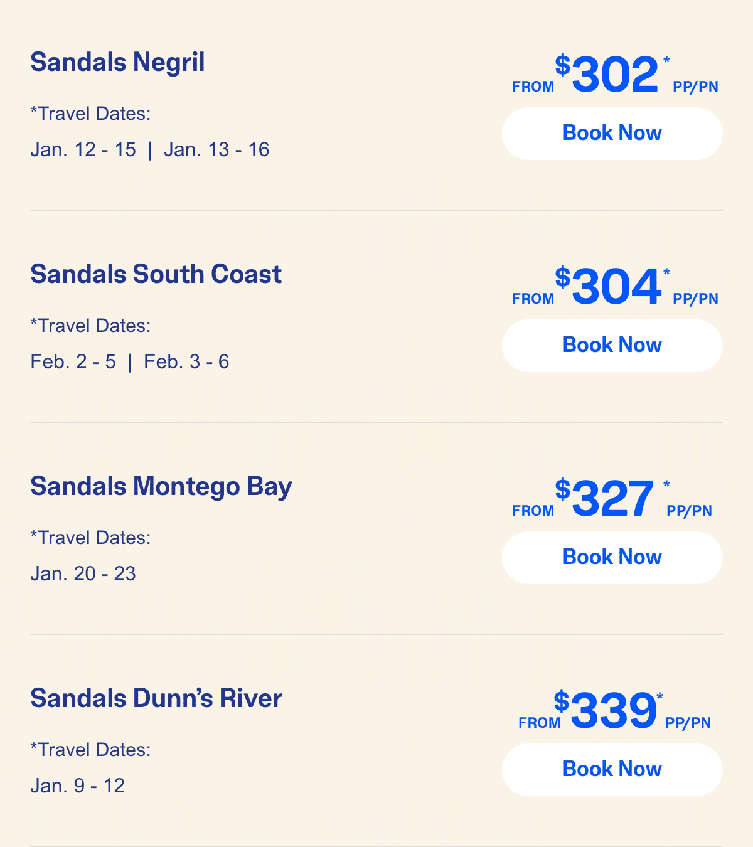This screenshot has height=847, width=753.
Task: Click the Sandals Montego Bay title
Action: click(161, 487)
